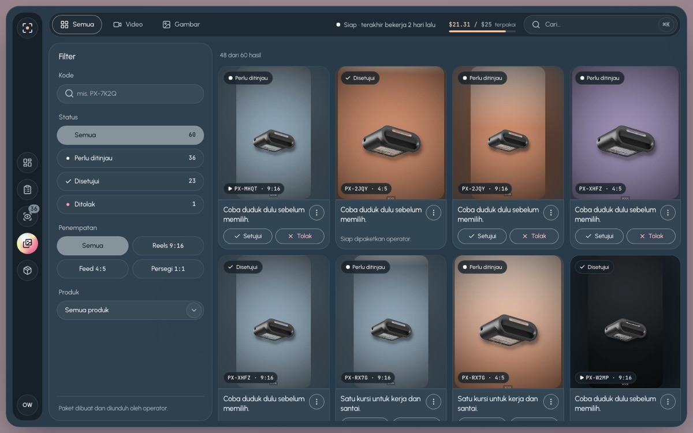Reject the PX-MHQT 9:16 creative

pos(300,236)
